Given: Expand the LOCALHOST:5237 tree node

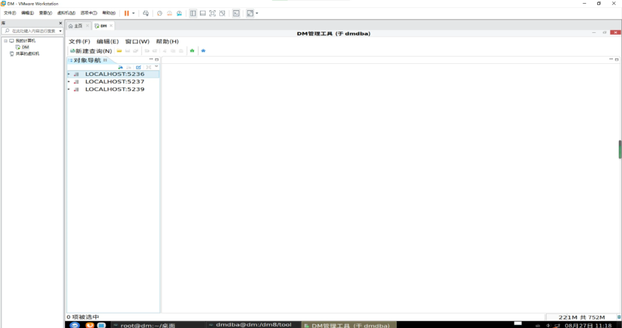Looking at the screenshot, I should point(69,81).
